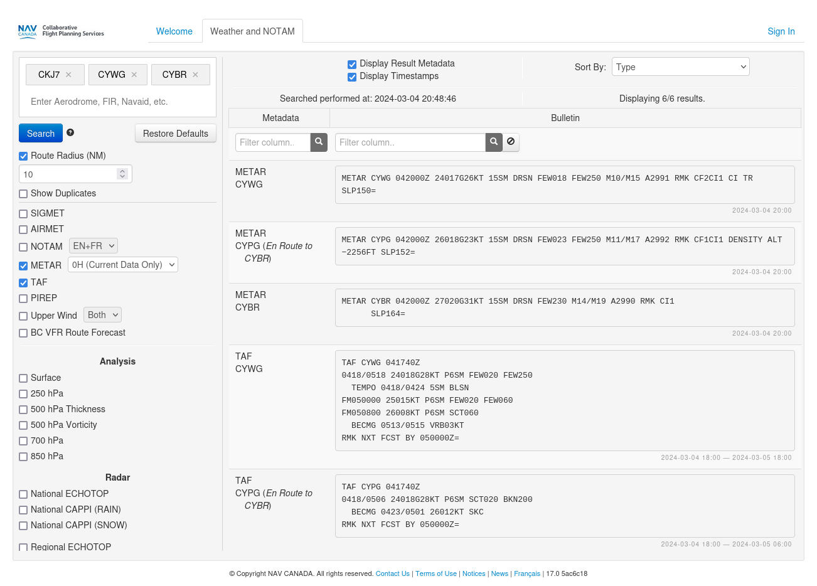Increment the Route Radius stepper
This screenshot has height=586, width=817.
point(122,171)
